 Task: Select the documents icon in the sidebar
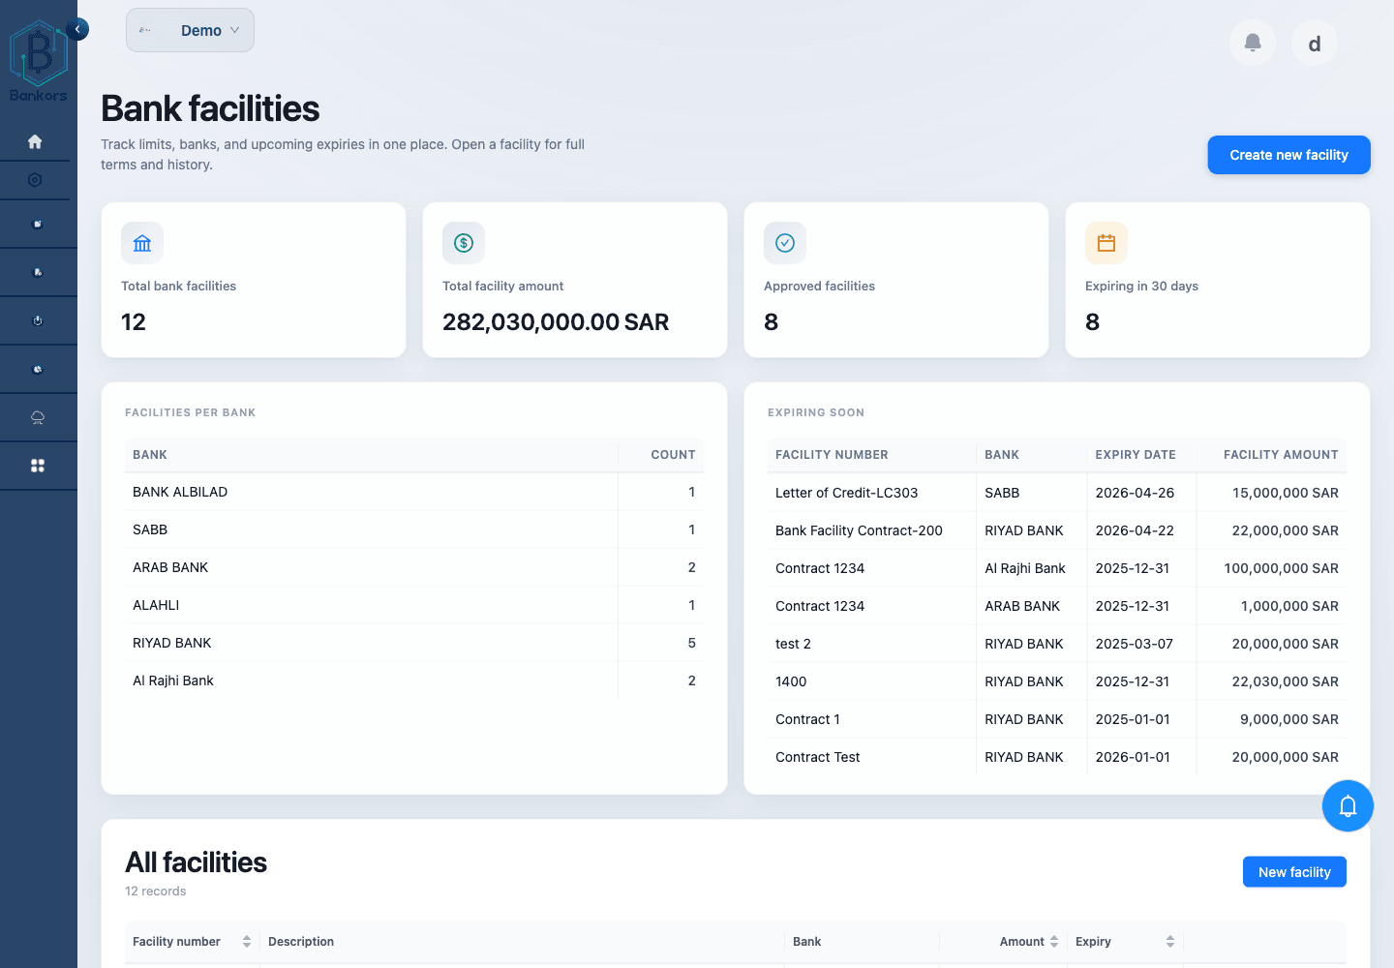[36, 223]
